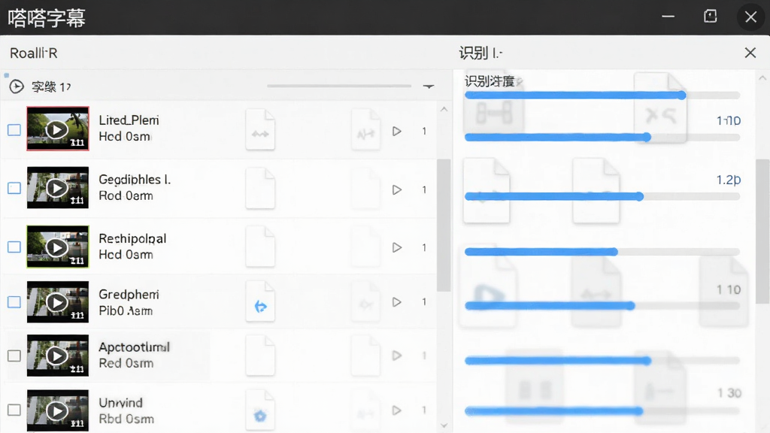Click the right panel scrollbar up arrow

pyautogui.click(x=762, y=77)
